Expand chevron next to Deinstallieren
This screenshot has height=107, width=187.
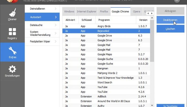pyautogui.click(x=56, y=9)
